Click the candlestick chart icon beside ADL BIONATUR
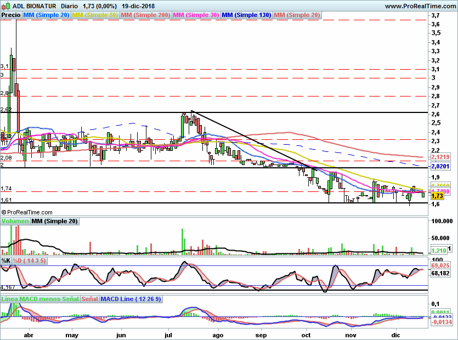 (6, 6)
